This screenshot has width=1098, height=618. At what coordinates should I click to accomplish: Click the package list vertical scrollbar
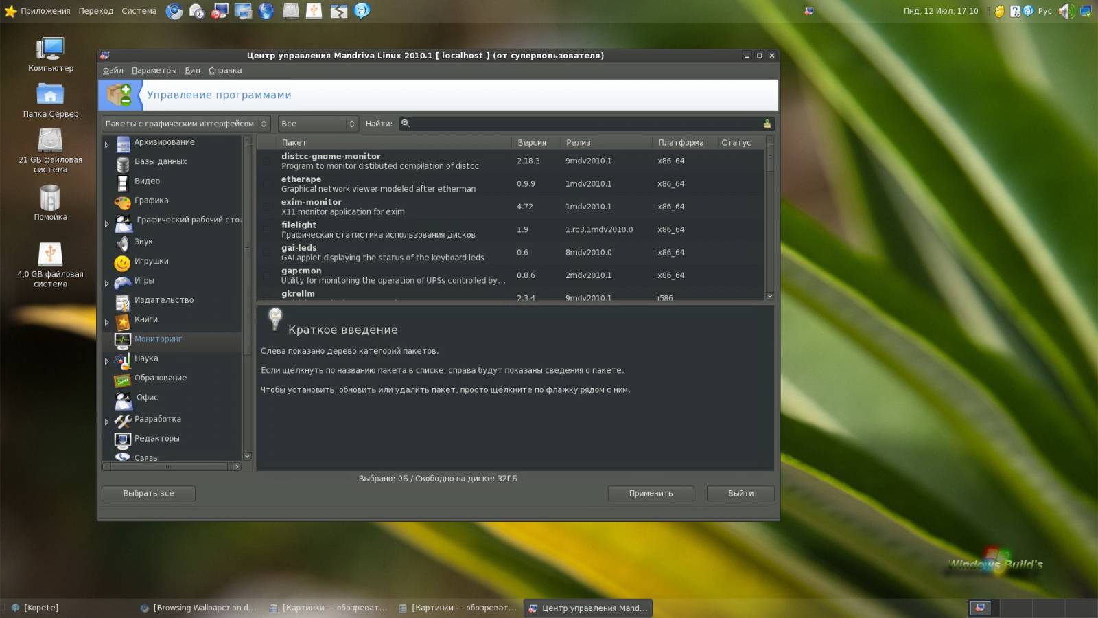[x=769, y=218]
